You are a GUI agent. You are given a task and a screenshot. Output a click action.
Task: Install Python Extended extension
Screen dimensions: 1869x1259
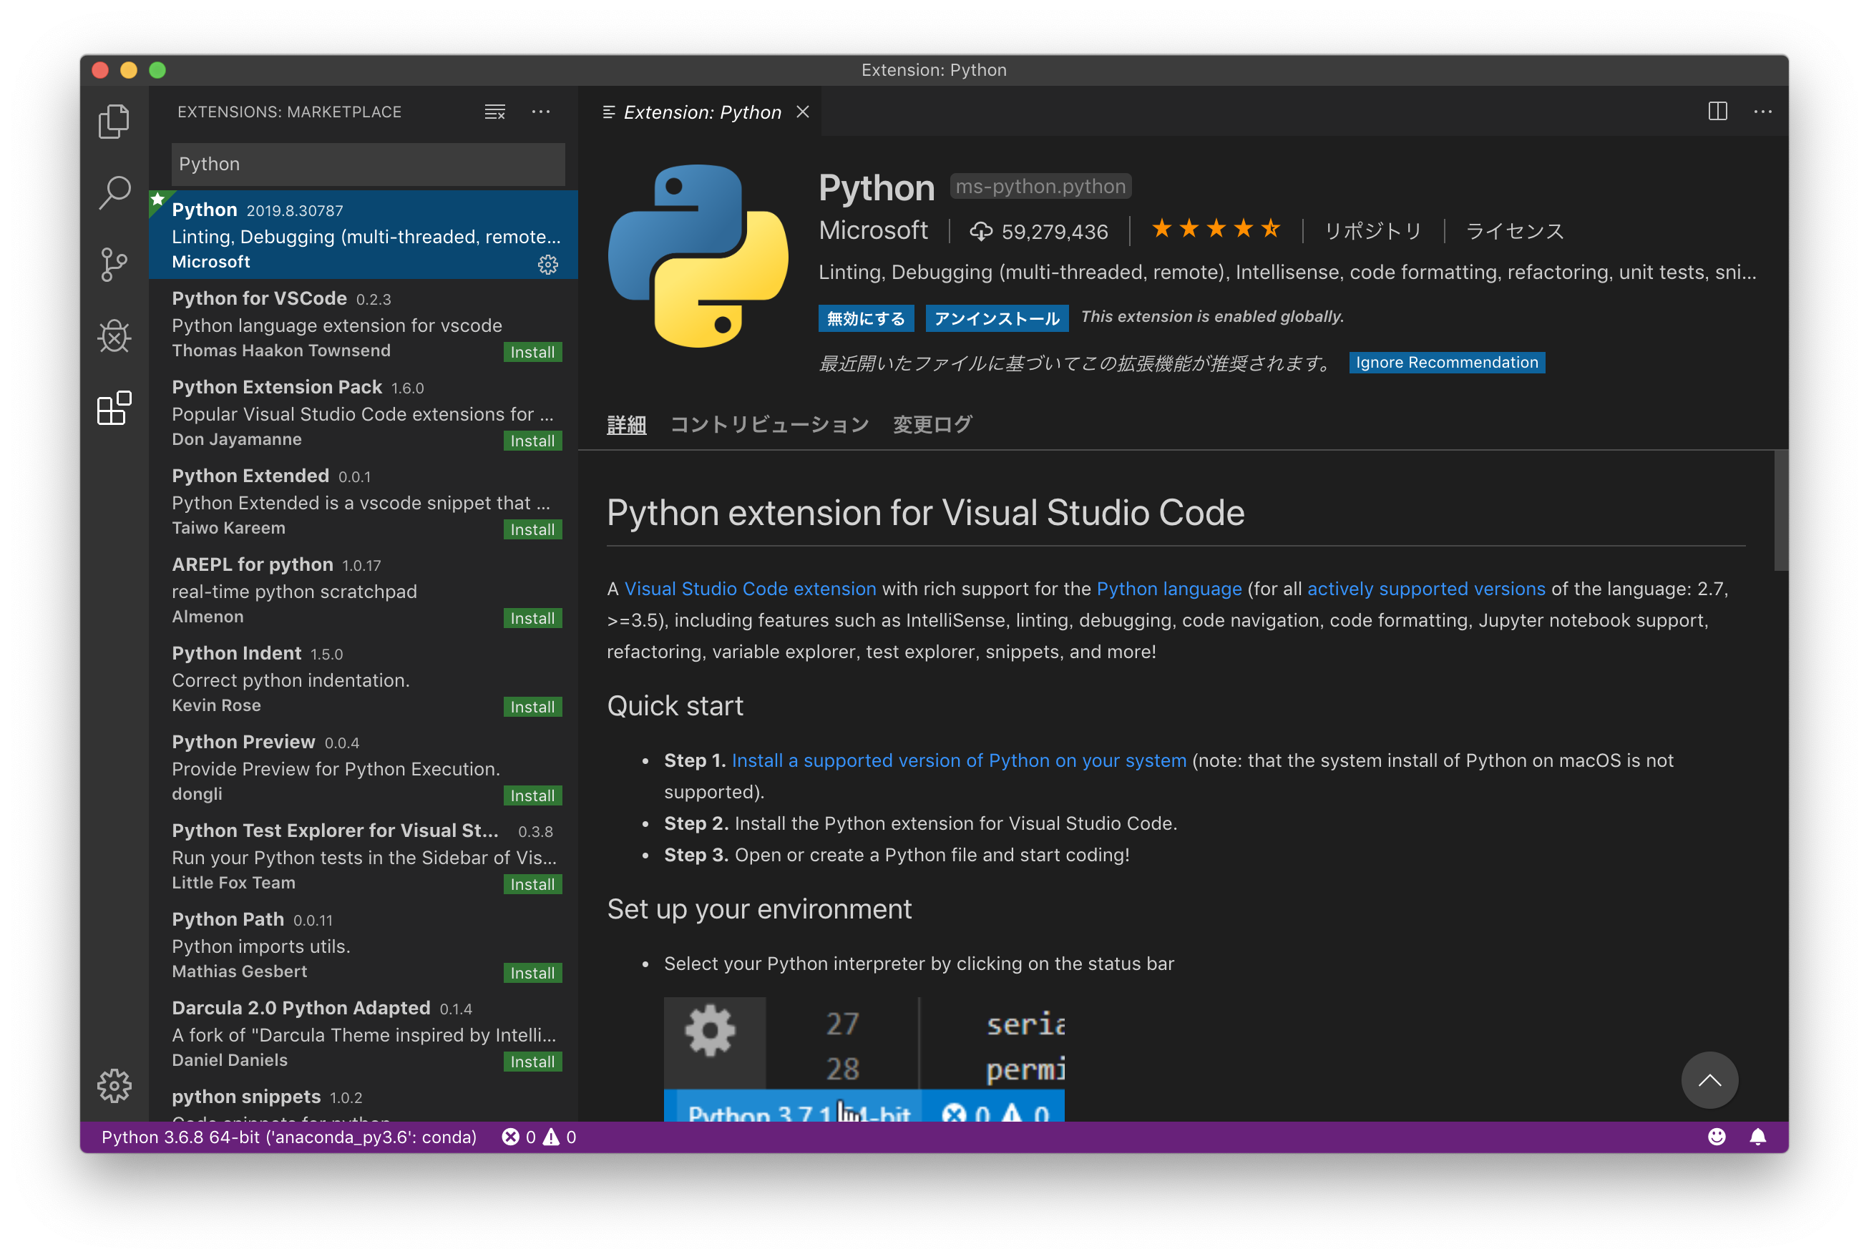532,529
